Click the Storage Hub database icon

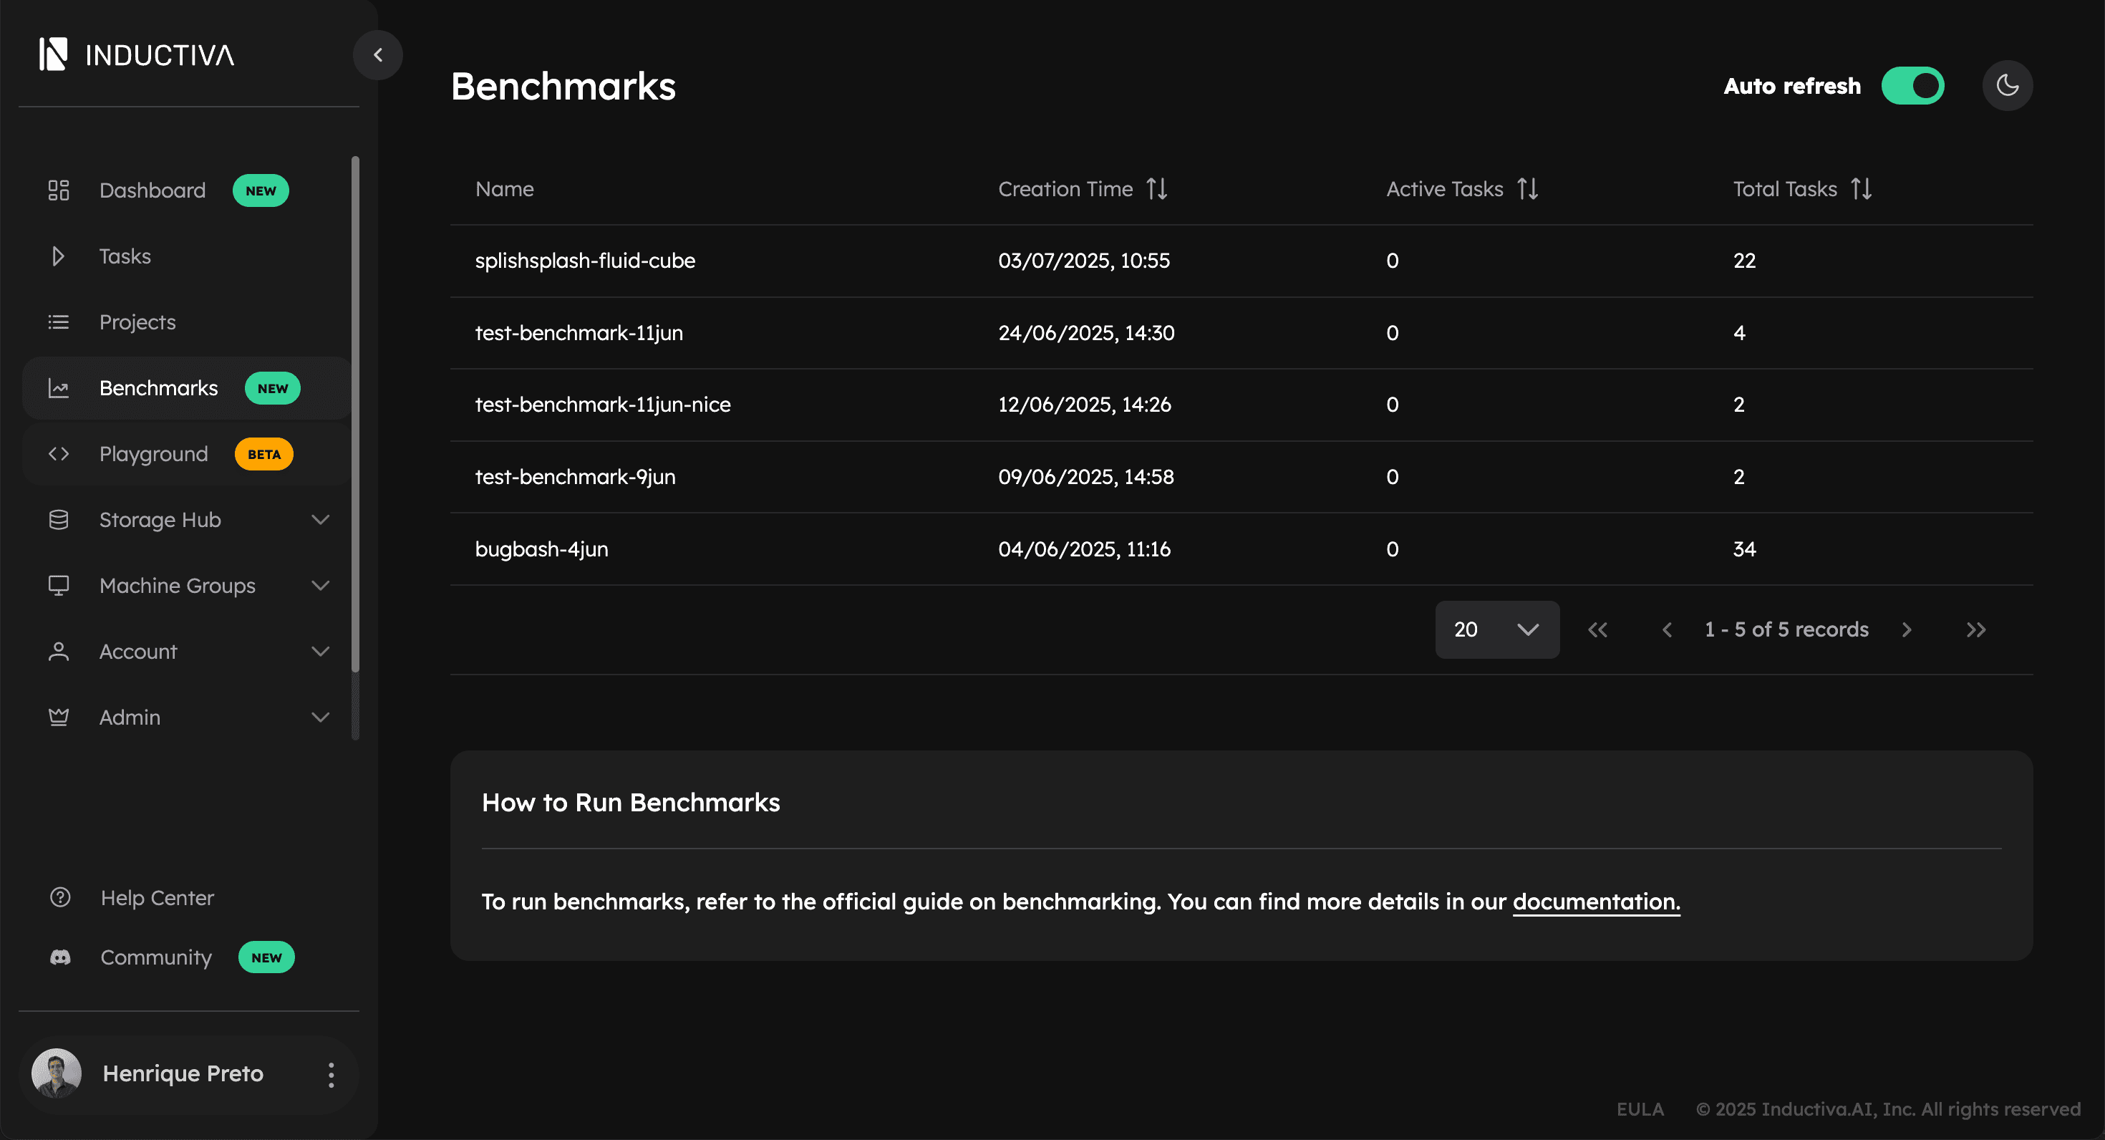(x=58, y=520)
